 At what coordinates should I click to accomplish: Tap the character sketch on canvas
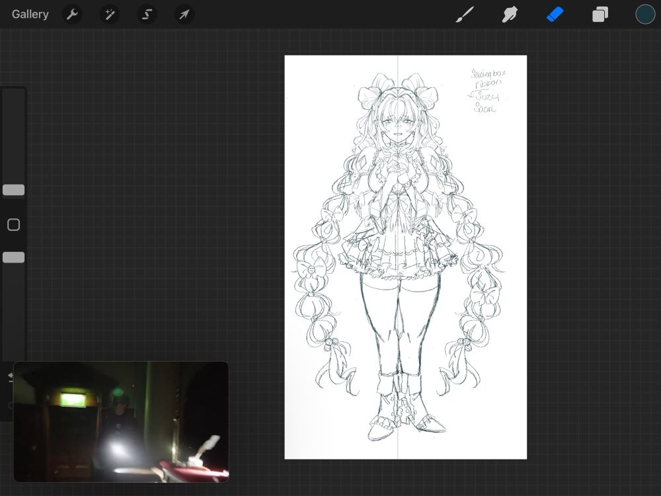click(x=398, y=257)
